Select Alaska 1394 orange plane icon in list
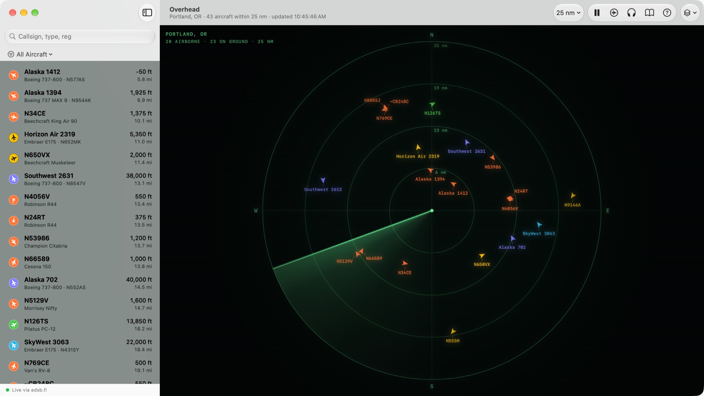The height and width of the screenshot is (396, 704). pyautogui.click(x=13, y=96)
